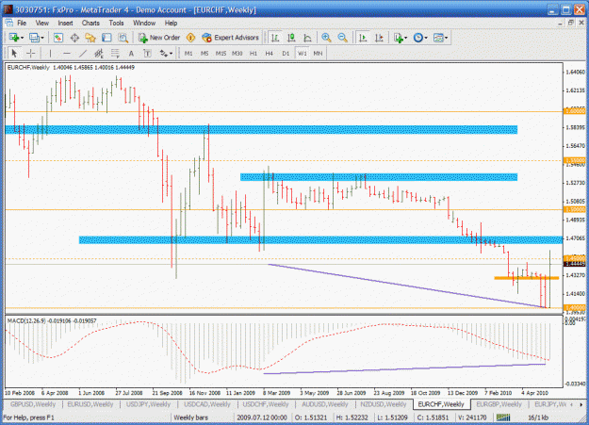Open the Indicators list dropdown
The width and height of the screenshot is (589, 425).
[401, 38]
